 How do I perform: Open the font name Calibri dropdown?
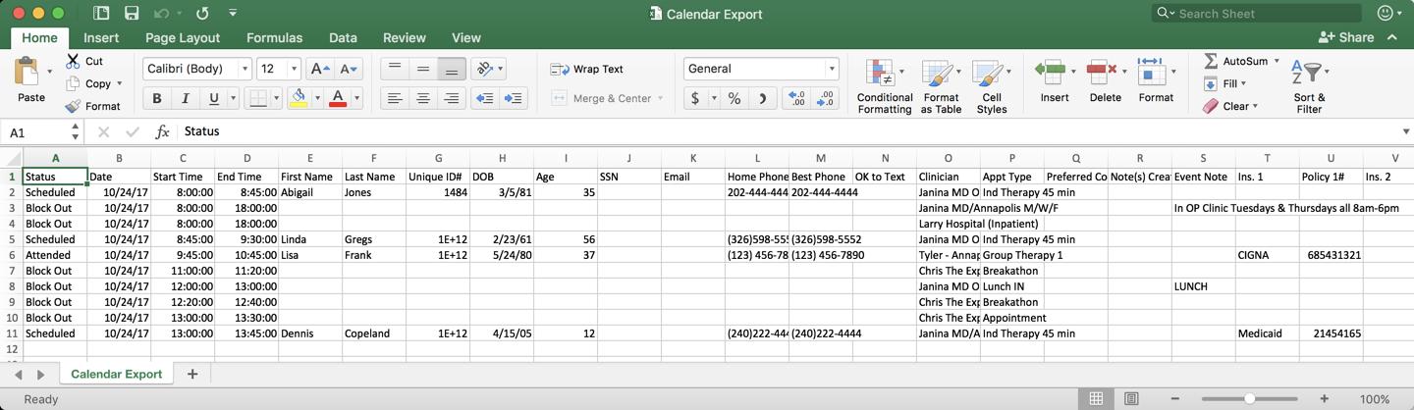tap(245, 69)
